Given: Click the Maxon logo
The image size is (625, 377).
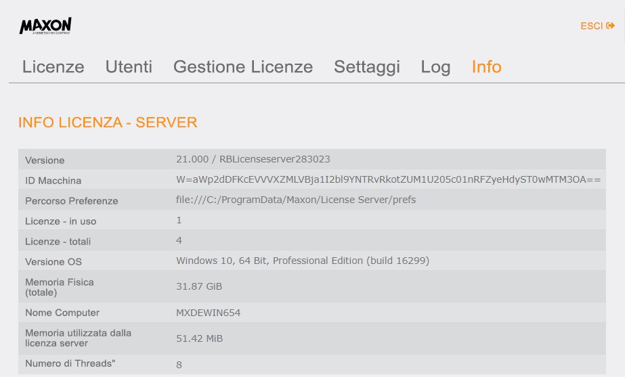Looking at the screenshot, I should coord(45,26).
